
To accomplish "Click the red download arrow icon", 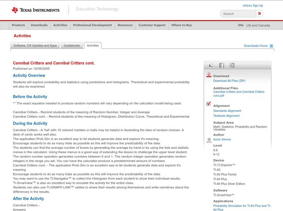I will [x=209, y=75].
